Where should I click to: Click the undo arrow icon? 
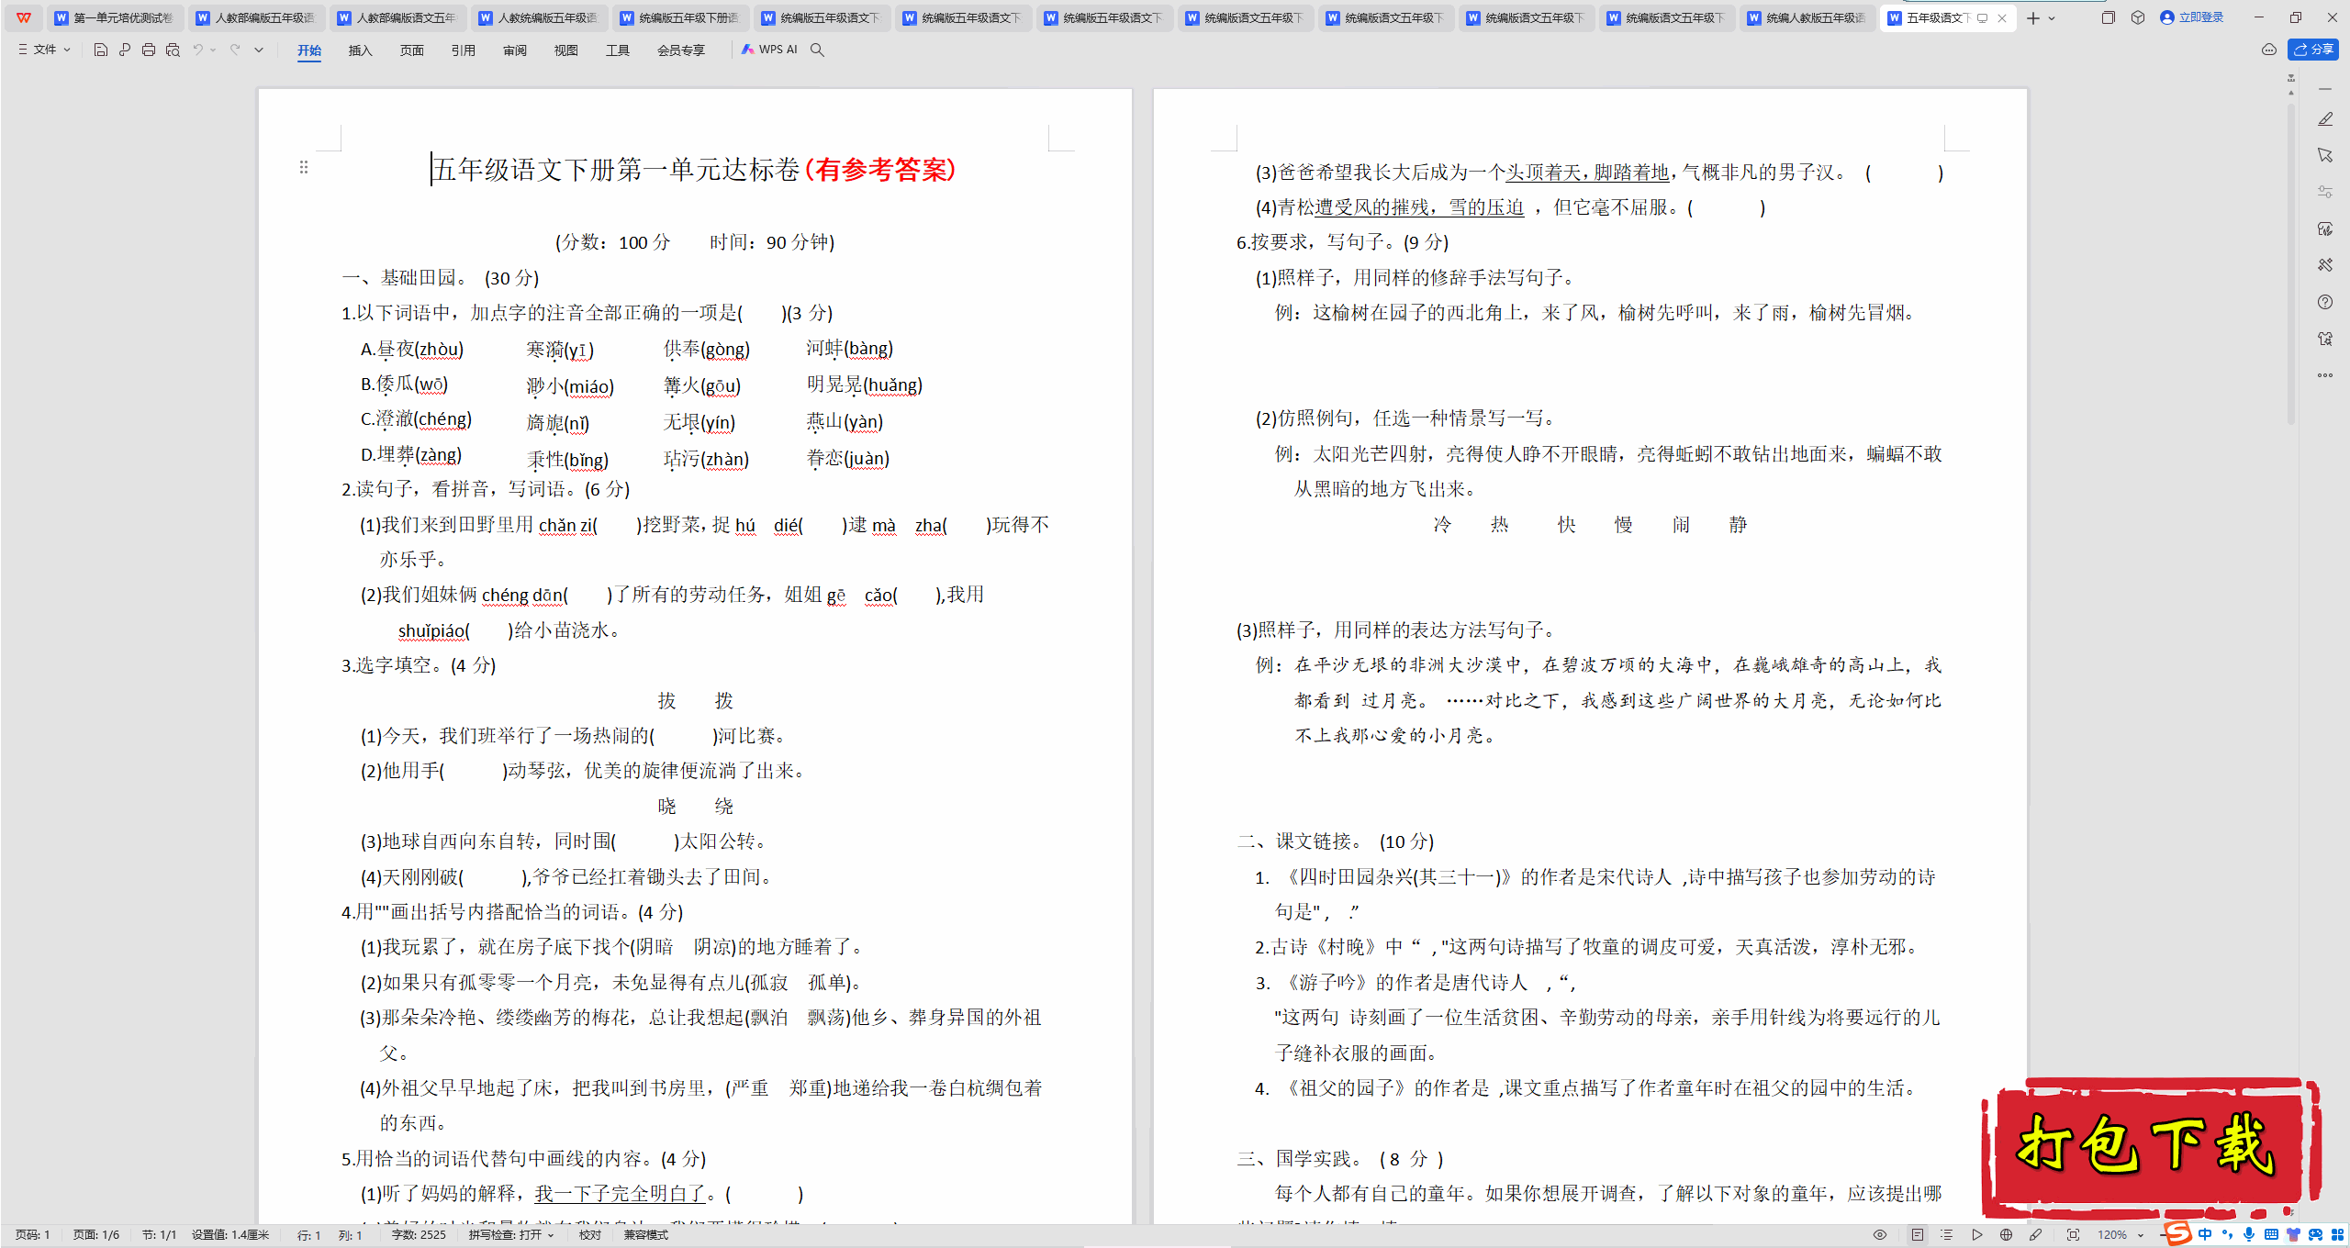(197, 50)
